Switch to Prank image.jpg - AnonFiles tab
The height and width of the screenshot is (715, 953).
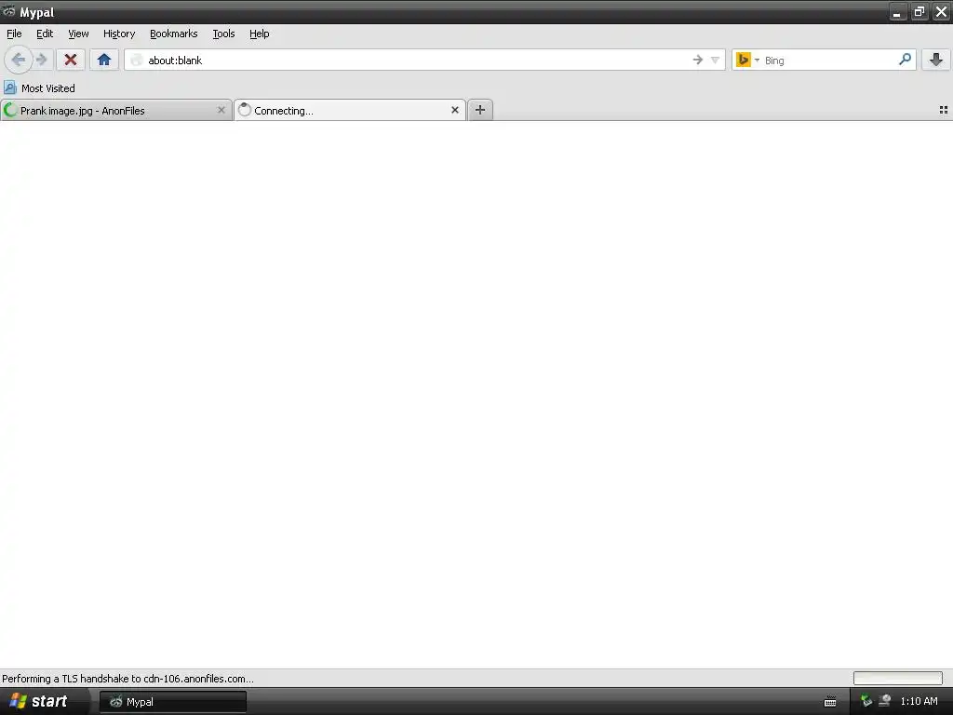[116, 110]
